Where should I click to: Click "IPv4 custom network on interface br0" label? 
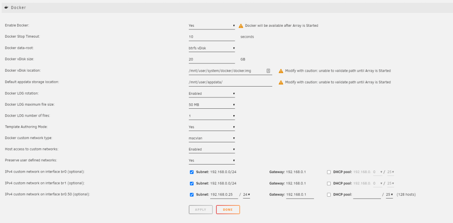point(44,172)
